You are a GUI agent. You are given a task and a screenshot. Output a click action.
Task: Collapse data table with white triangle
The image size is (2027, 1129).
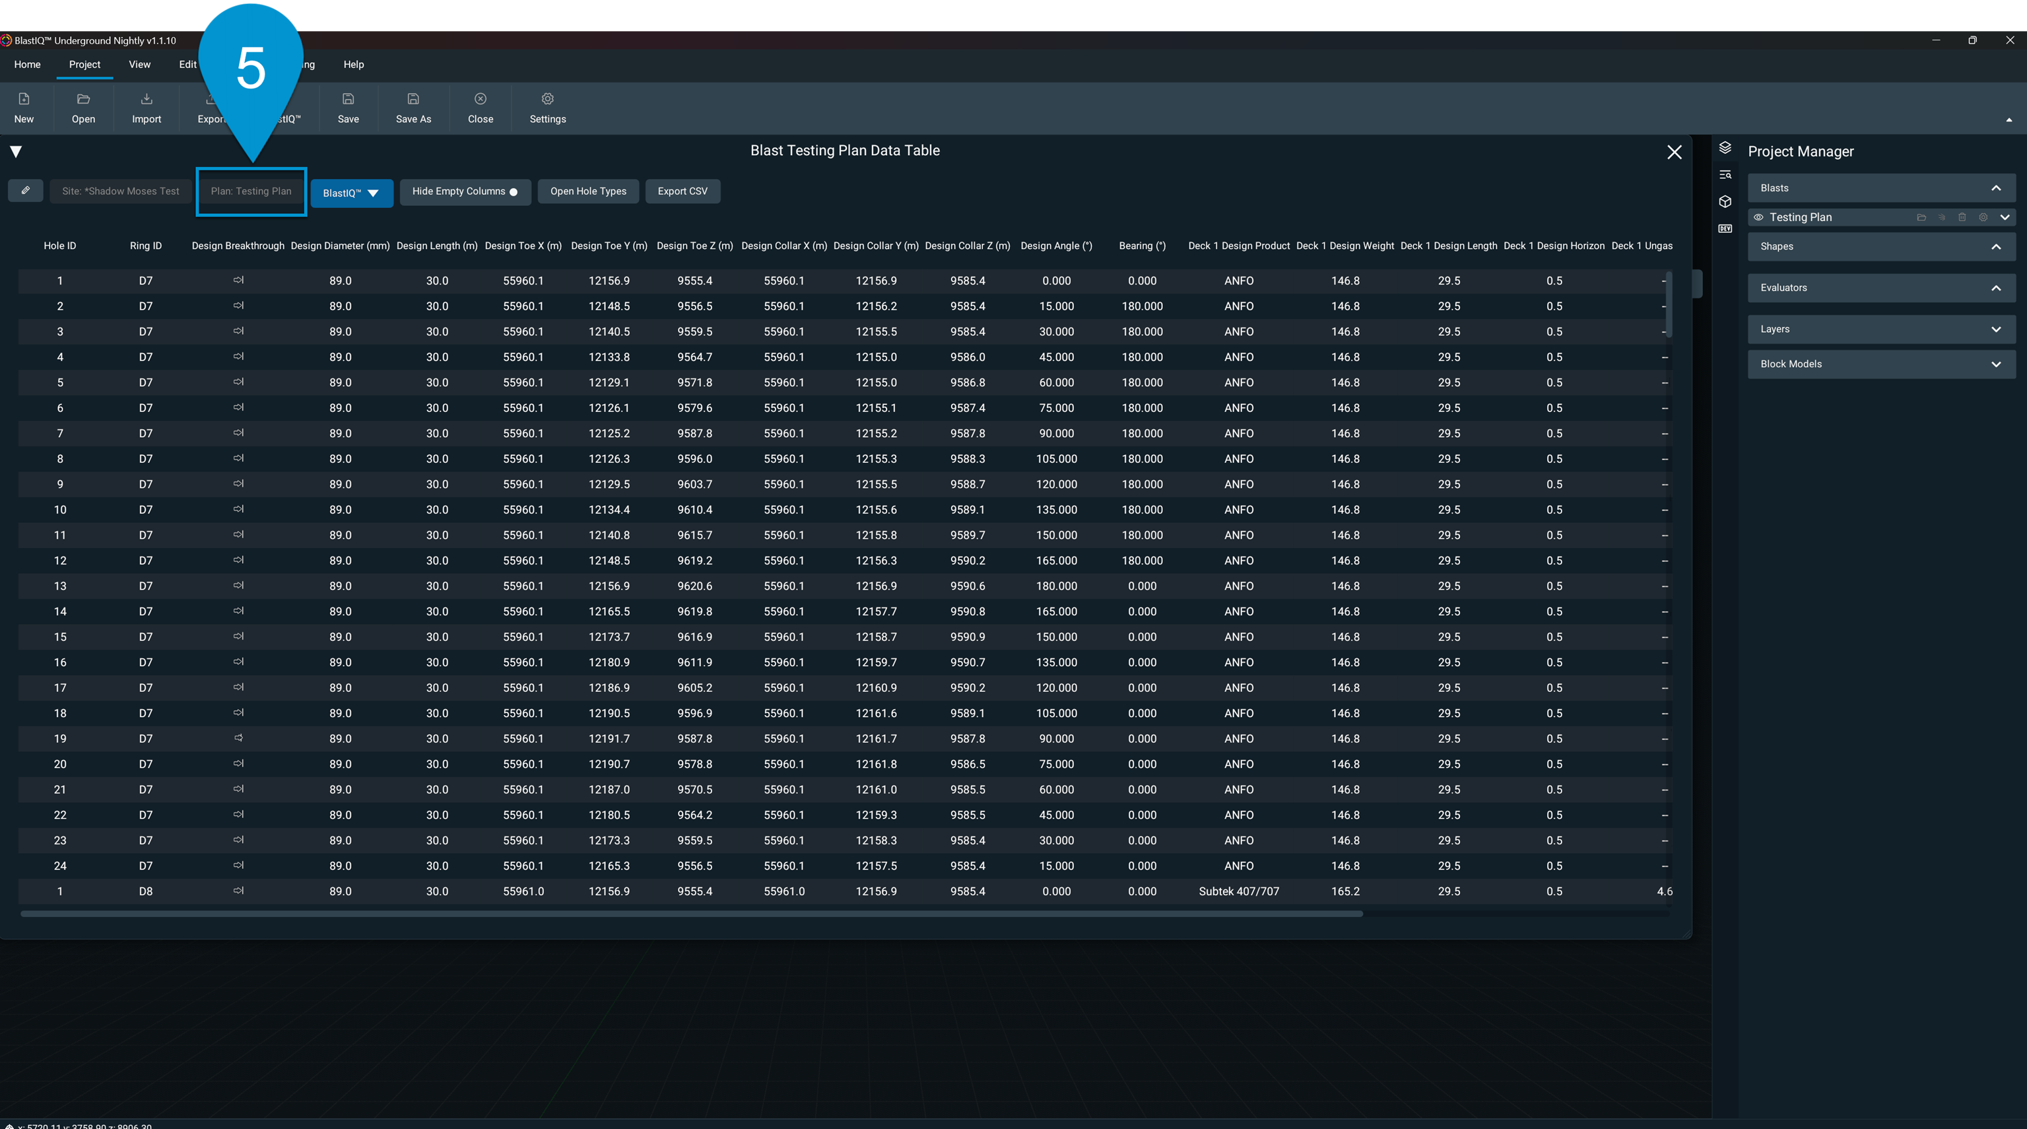tap(16, 152)
